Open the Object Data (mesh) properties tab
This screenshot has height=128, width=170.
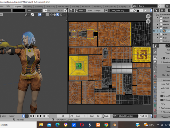(155, 106)
